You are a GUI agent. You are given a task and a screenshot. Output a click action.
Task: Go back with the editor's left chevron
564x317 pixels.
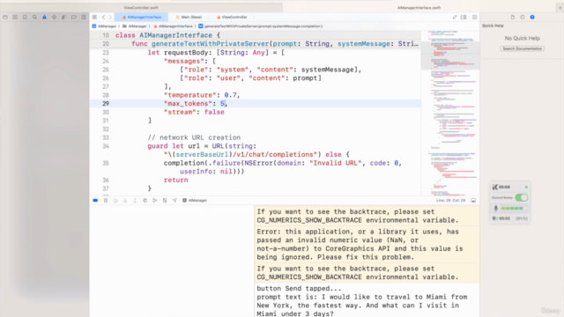(x=104, y=17)
